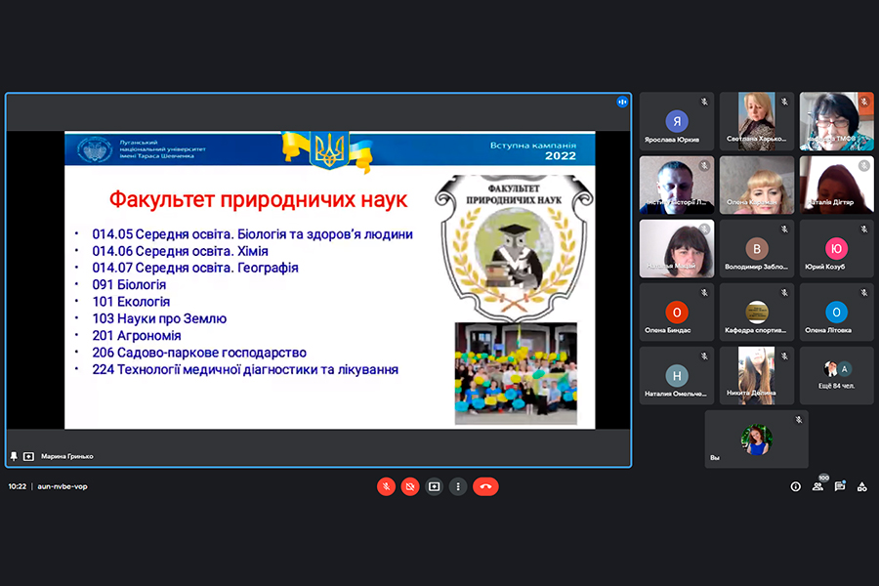This screenshot has height=586, width=879.
Task: Click Володимир Заблоцький's avatar tile
Action: tap(756, 249)
